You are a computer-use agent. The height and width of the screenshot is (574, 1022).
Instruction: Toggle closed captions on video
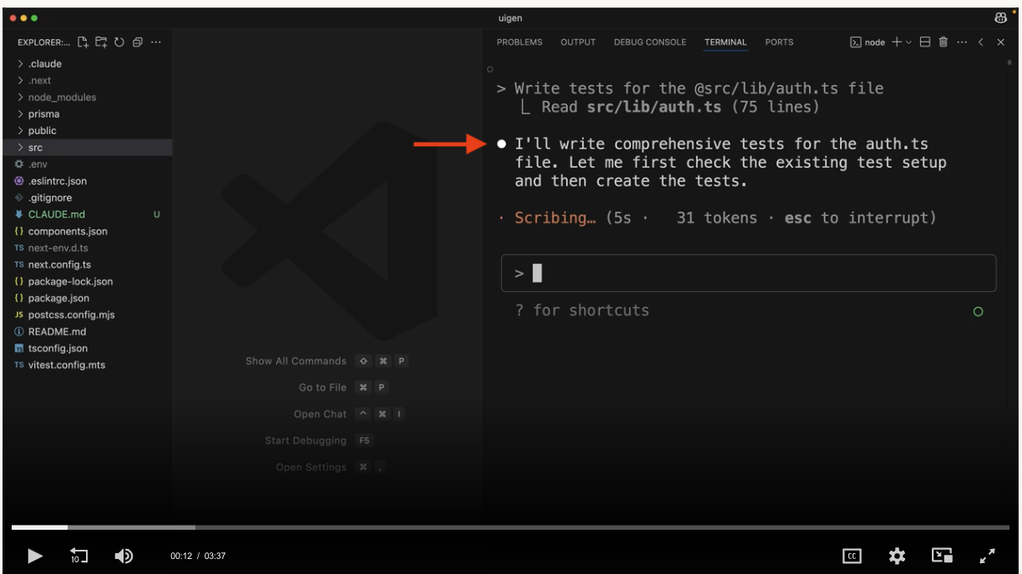tap(852, 556)
